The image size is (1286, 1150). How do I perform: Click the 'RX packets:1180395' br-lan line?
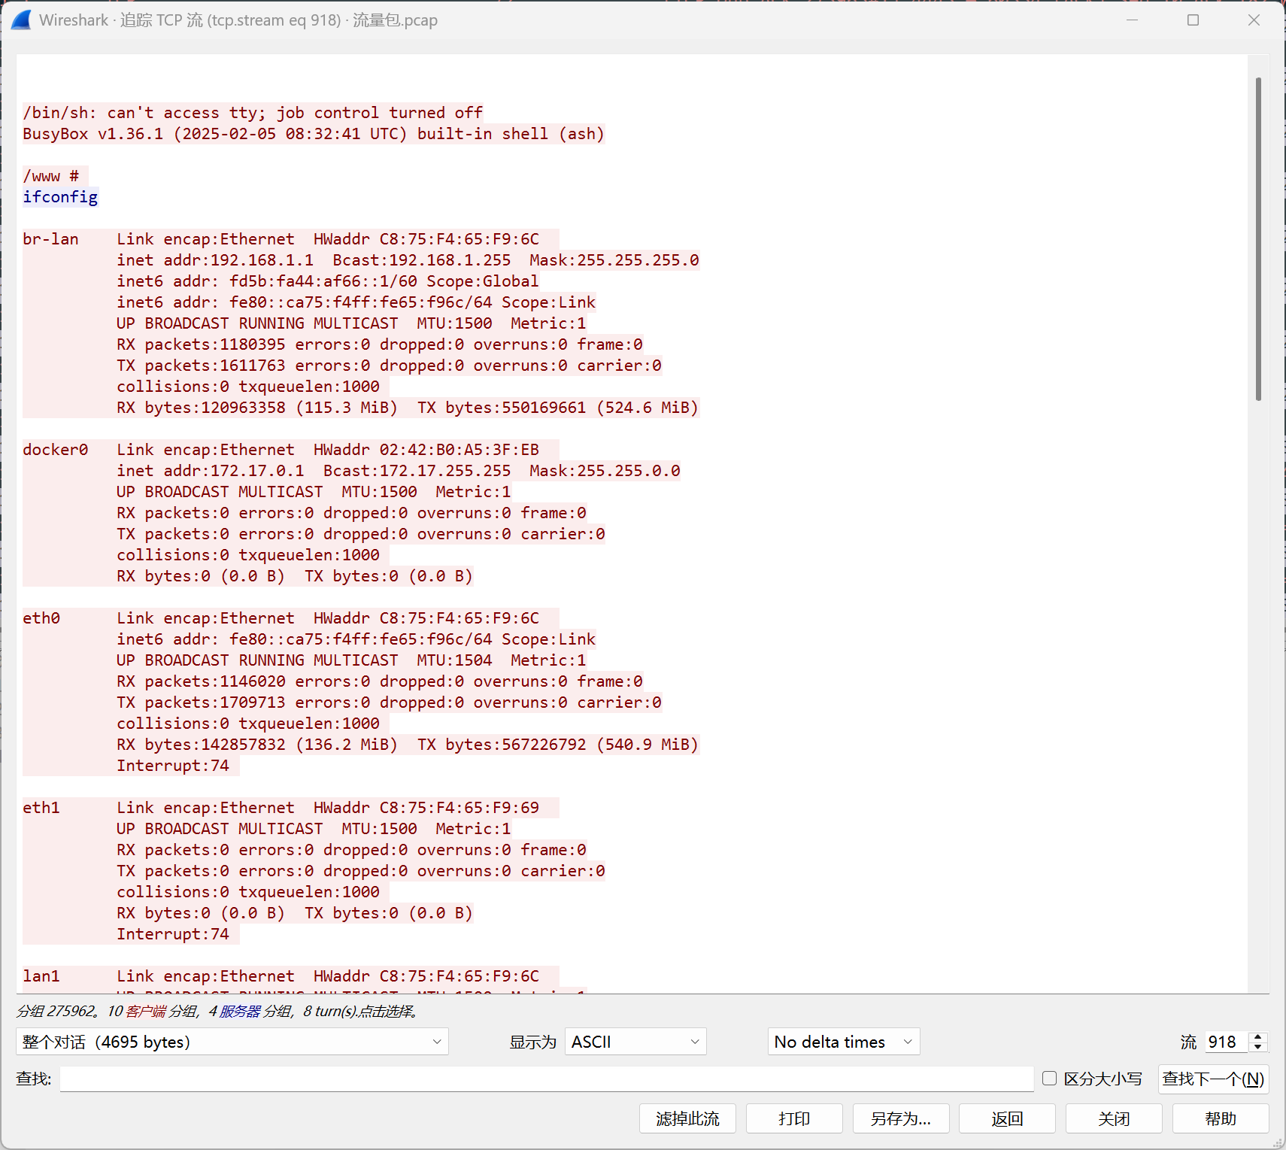(380, 344)
